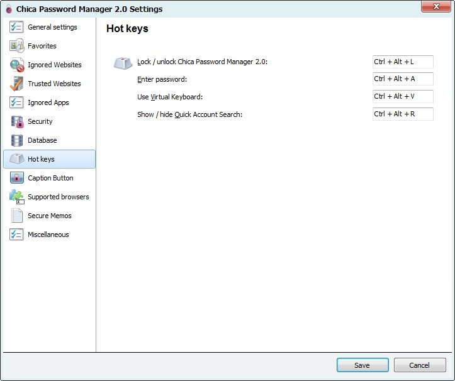Image resolution: width=455 pixels, height=381 pixels.
Task: Focus the Quick Account Search hotkey field
Action: point(403,114)
